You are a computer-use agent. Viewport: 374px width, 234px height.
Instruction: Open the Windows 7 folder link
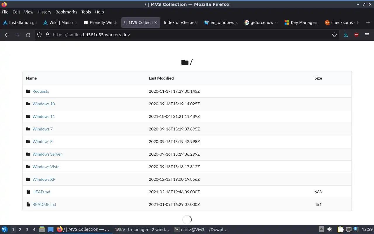(x=42, y=129)
